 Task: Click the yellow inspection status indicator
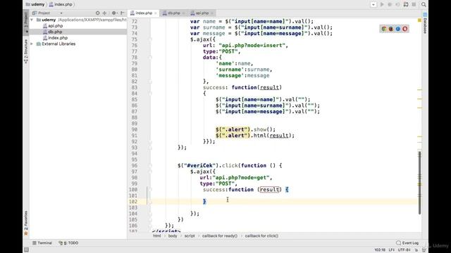point(419,20)
